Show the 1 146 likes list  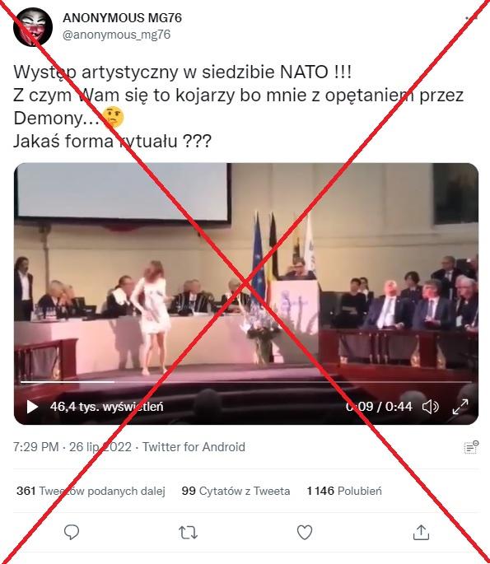[344, 491]
